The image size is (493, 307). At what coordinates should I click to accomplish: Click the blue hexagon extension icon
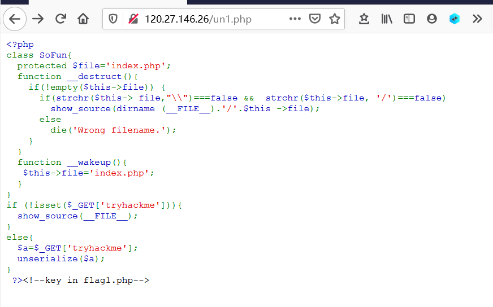[455, 19]
